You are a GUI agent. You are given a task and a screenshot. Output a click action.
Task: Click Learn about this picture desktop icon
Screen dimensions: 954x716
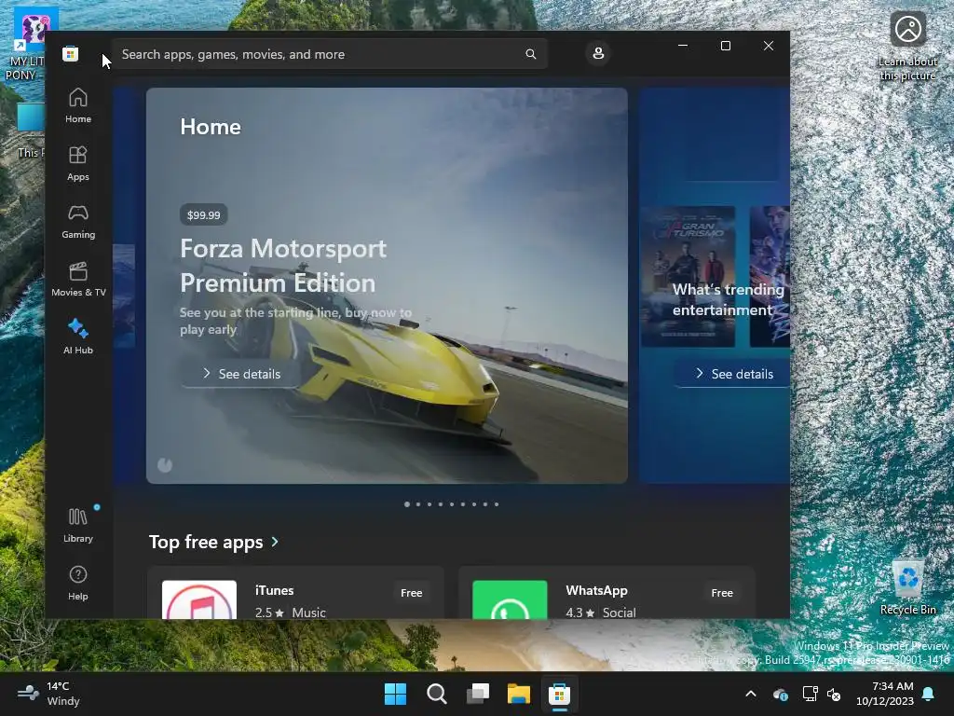point(907,47)
